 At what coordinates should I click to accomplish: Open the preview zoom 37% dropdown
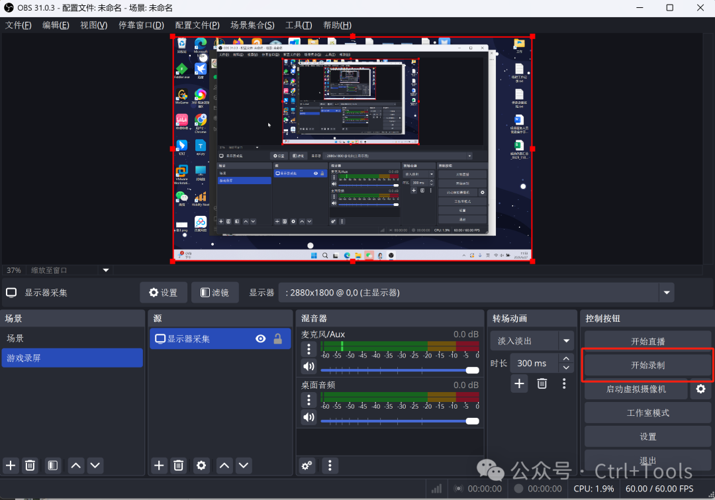[x=105, y=270]
